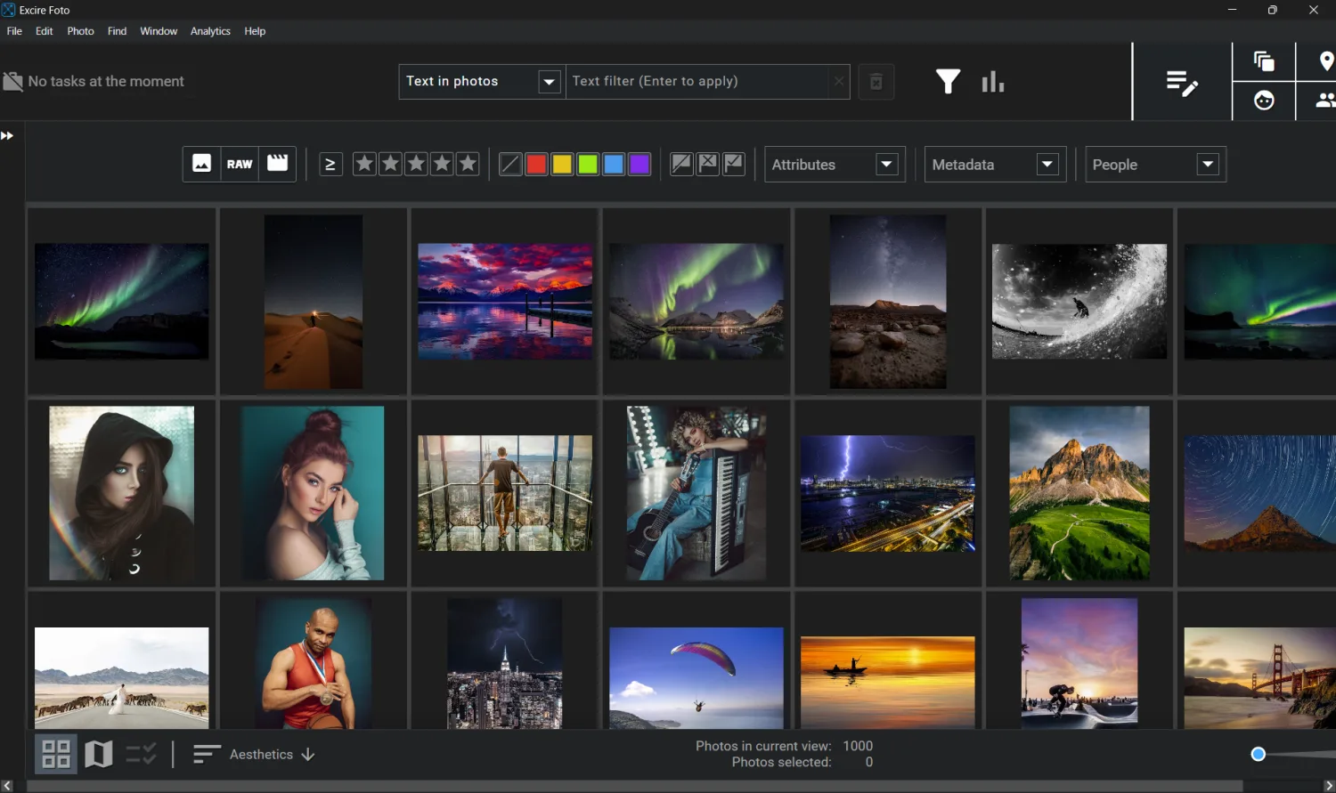Set five-star rating filter
1336x793 pixels.
tap(468, 164)
